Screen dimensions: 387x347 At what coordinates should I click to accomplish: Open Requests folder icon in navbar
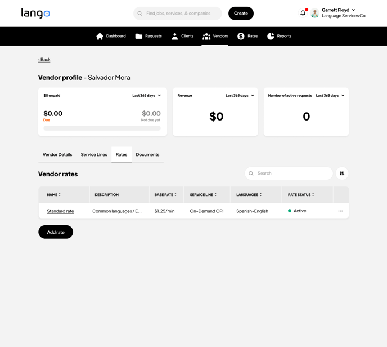(x=139, y=36)
